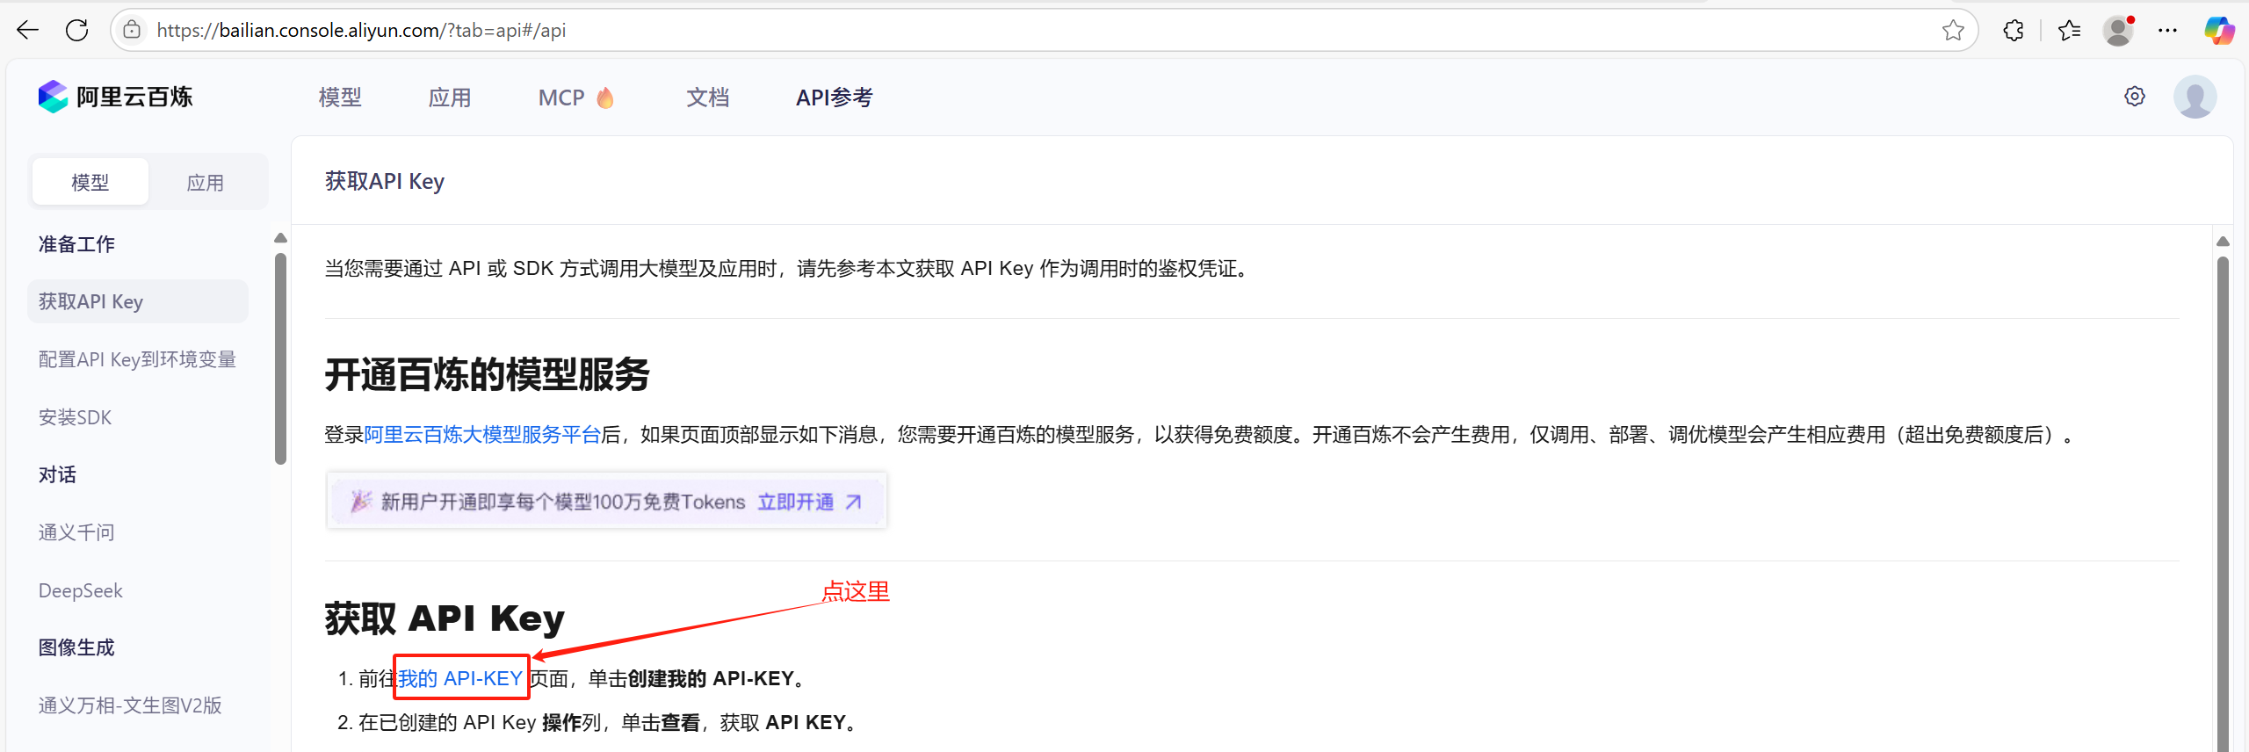Click 对话 section heading in sidebar
Screen dimensions: 2249x752
(57, 474)
